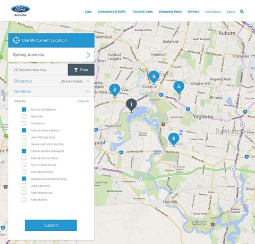Select map pin number 2
Image resolution: width=255 pixels, height=244 pixels.
click(115, 90)
